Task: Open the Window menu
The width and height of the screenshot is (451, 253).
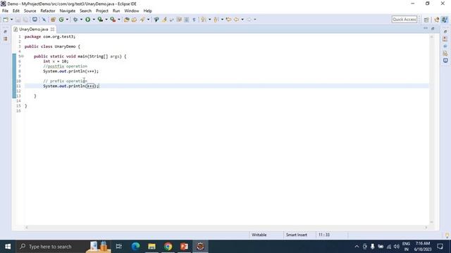Action: (132, 11)
